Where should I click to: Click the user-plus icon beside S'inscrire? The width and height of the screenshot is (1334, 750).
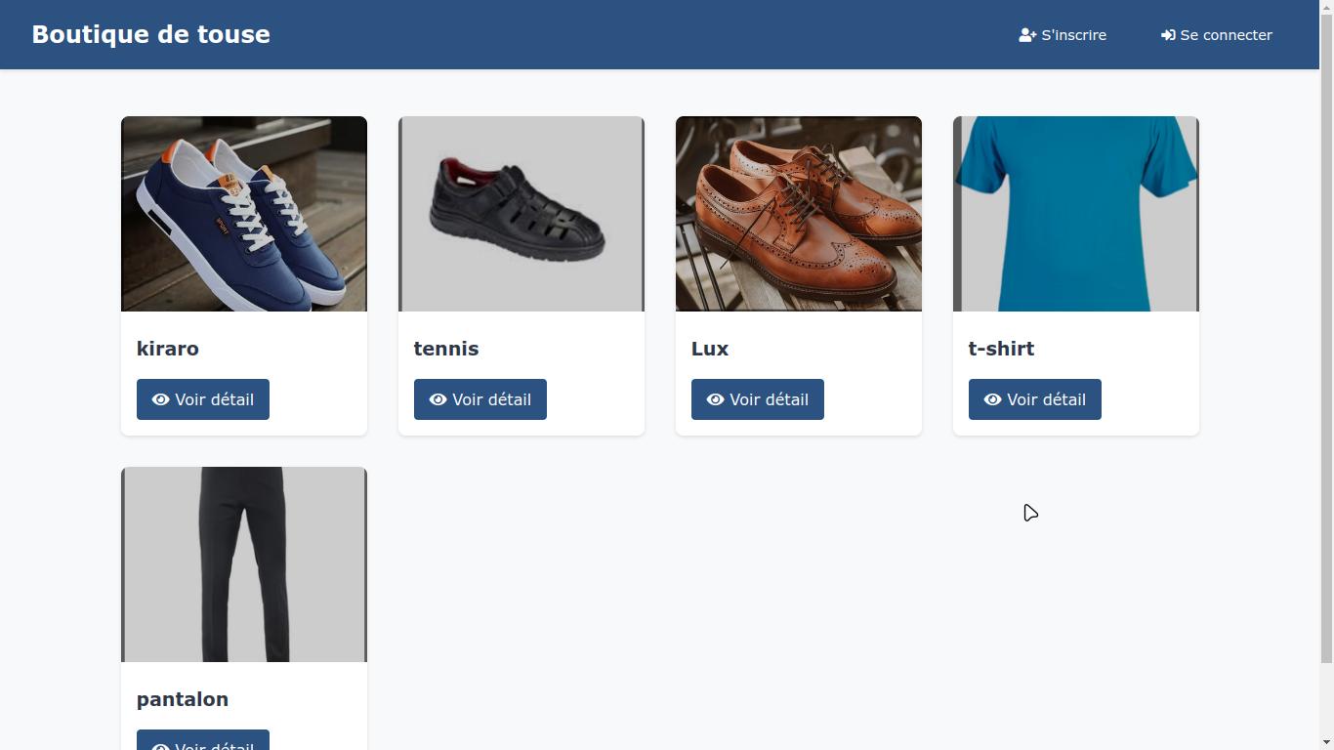1027,35
